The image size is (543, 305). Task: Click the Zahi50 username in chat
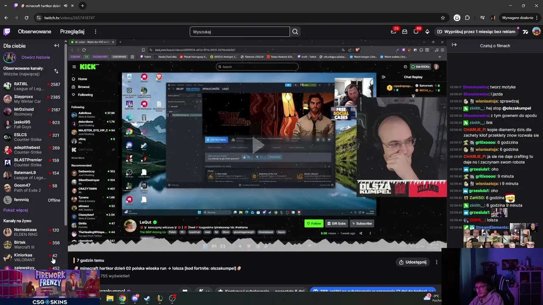tap(477, 198)
